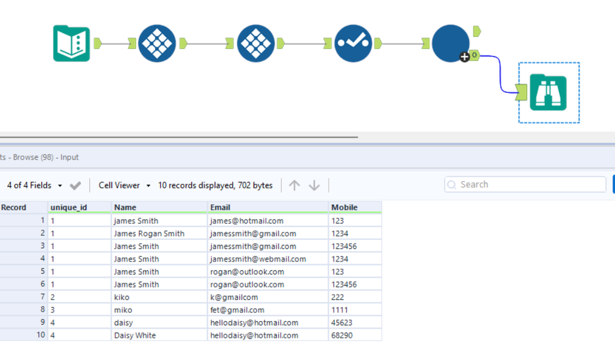Screen dimensions: 615x362
Task: Select the Data Cleansing checkmark tool
Action: click(353, 44)
